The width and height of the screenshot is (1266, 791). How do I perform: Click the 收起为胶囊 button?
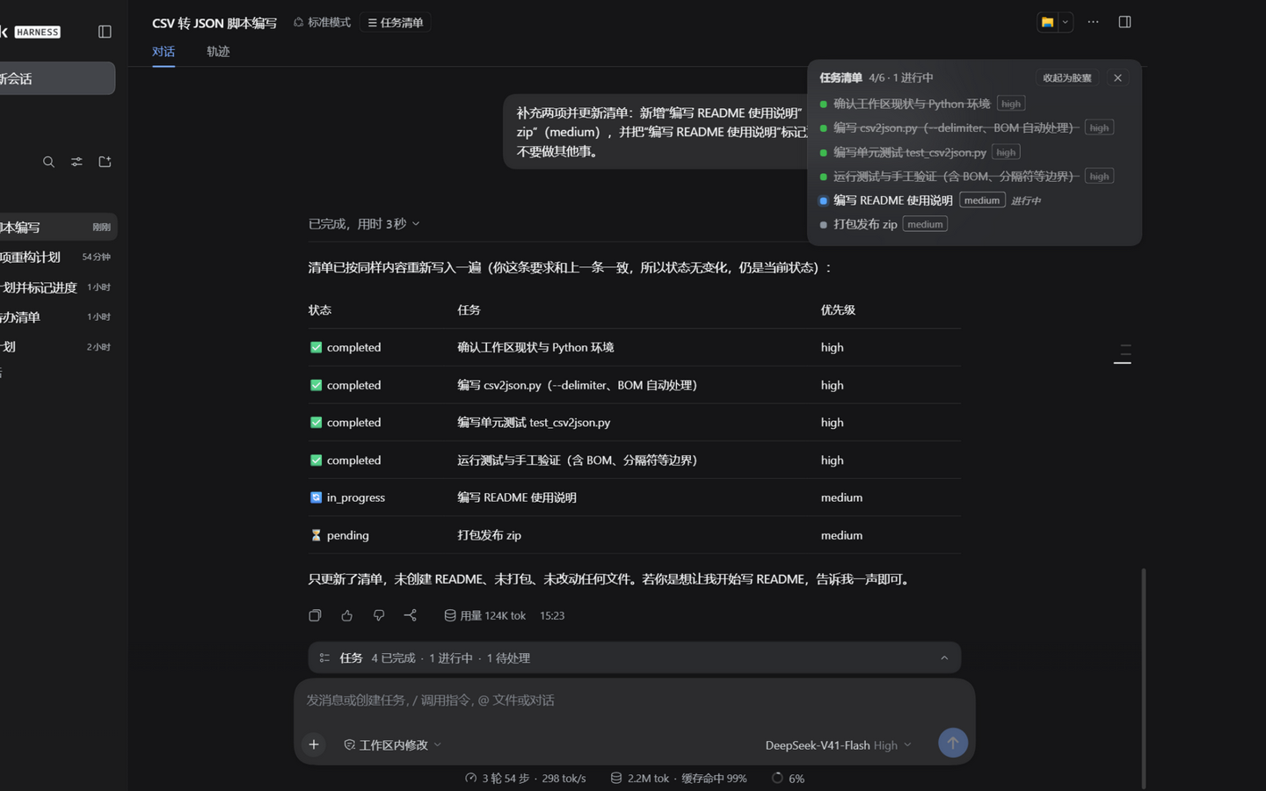pyautogui.click(x=1067, y=78)
